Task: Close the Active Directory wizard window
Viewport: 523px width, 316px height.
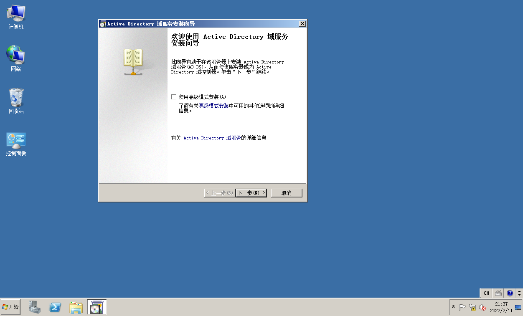Action: point(302,24)
